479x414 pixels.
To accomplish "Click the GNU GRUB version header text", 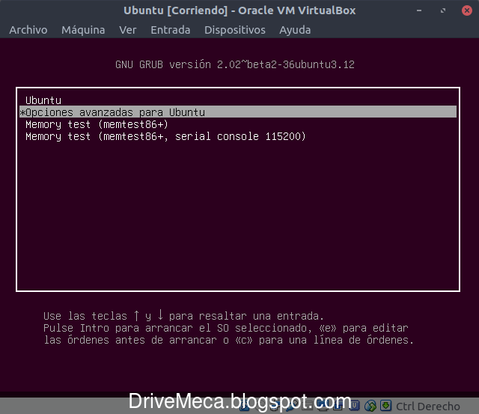I will 235,64.
